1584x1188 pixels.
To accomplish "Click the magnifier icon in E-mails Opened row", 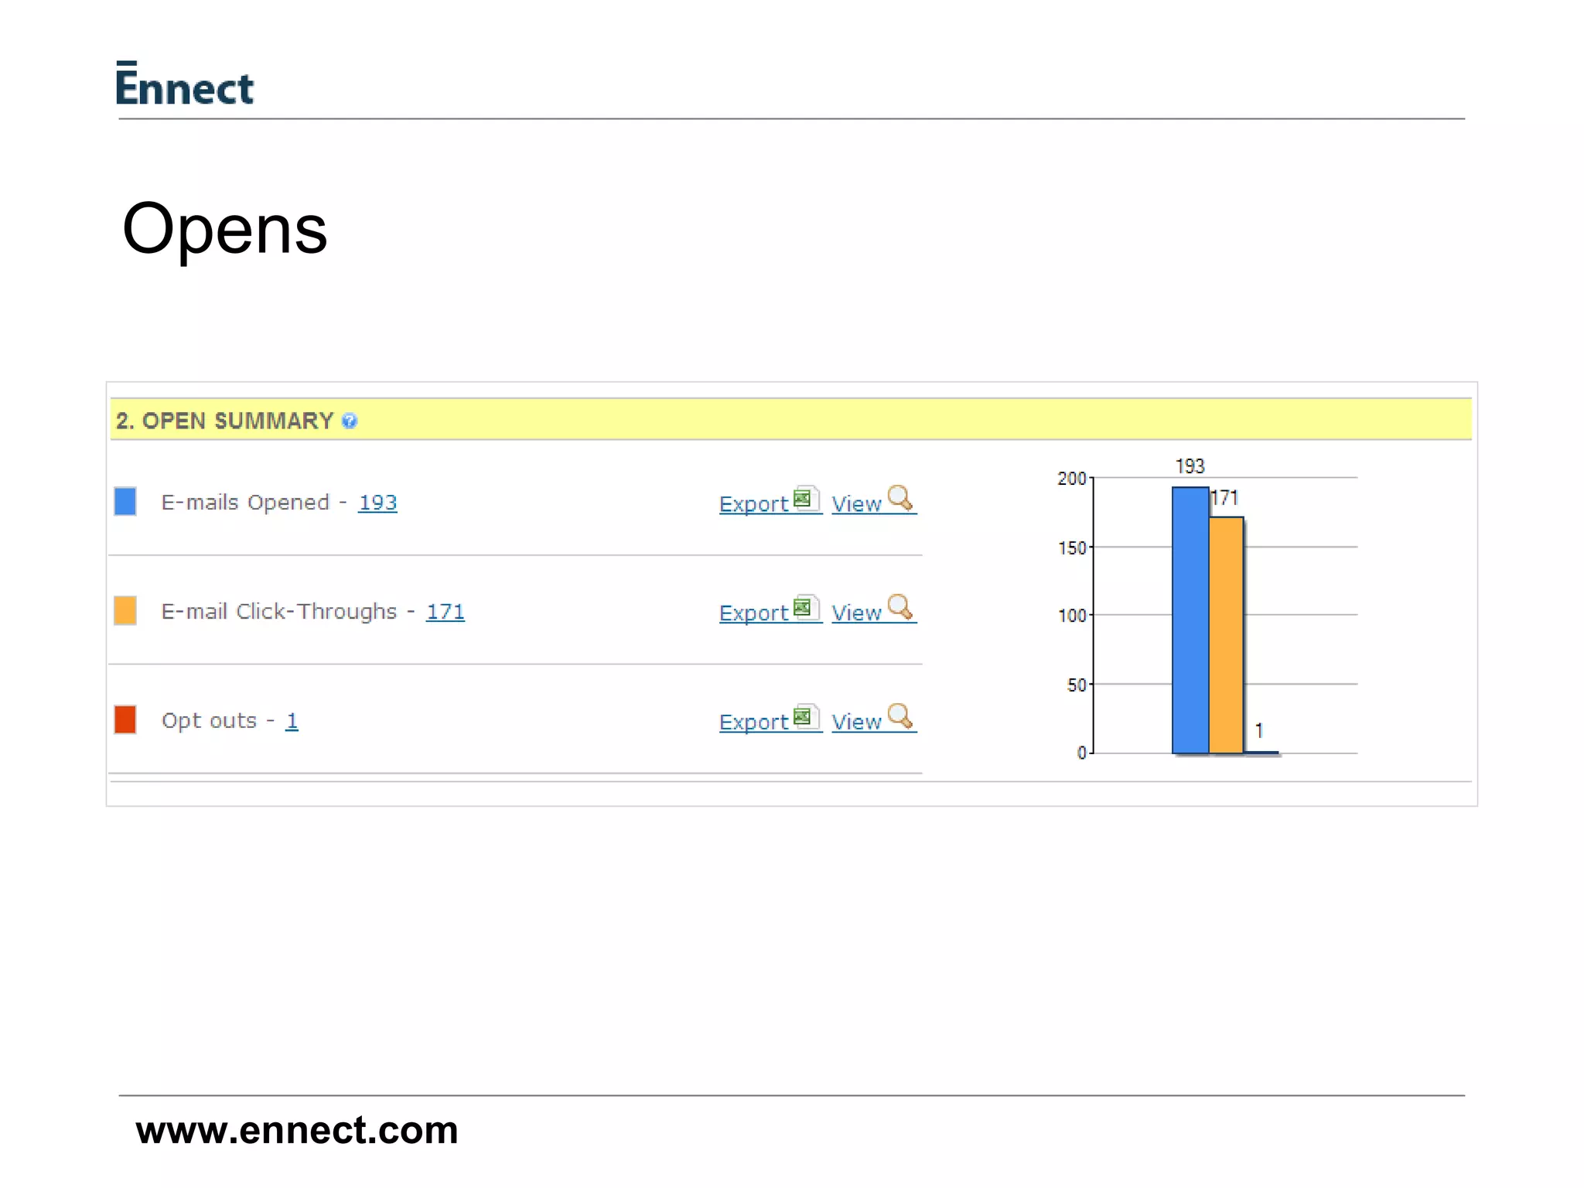I will pos(900,497).
